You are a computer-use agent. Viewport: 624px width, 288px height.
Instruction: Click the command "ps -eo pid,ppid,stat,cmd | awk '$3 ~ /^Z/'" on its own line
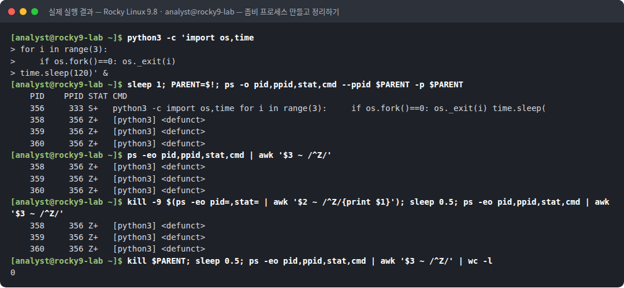(229, 156)
